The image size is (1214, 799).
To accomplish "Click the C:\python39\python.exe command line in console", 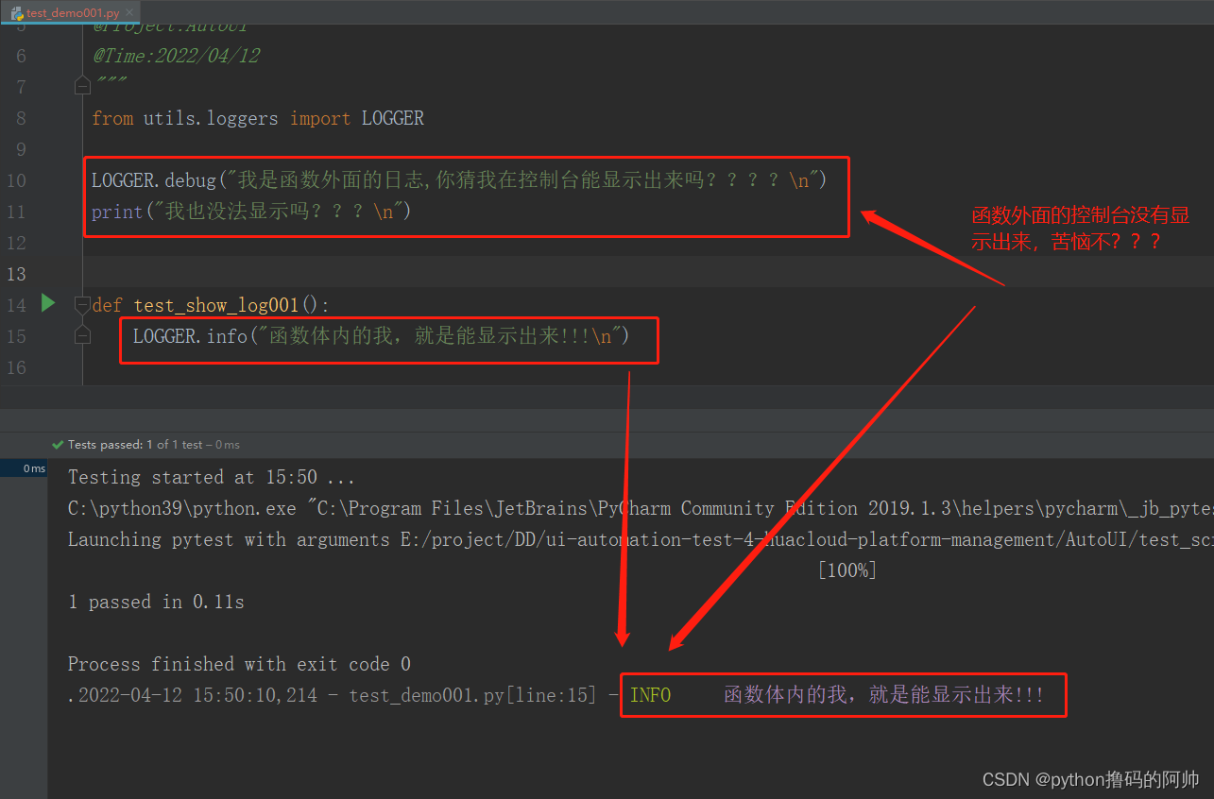I will 641,508.
